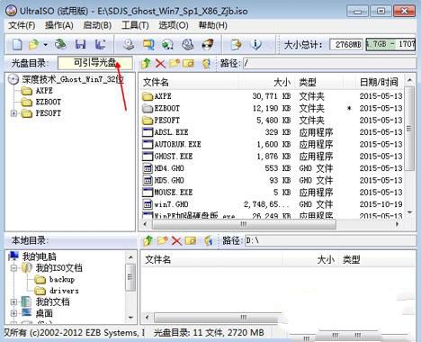Image resolution: width=421 pixels, height=342 pixels.
Task: Click the Make CD image icon
Action: (148, 45)
